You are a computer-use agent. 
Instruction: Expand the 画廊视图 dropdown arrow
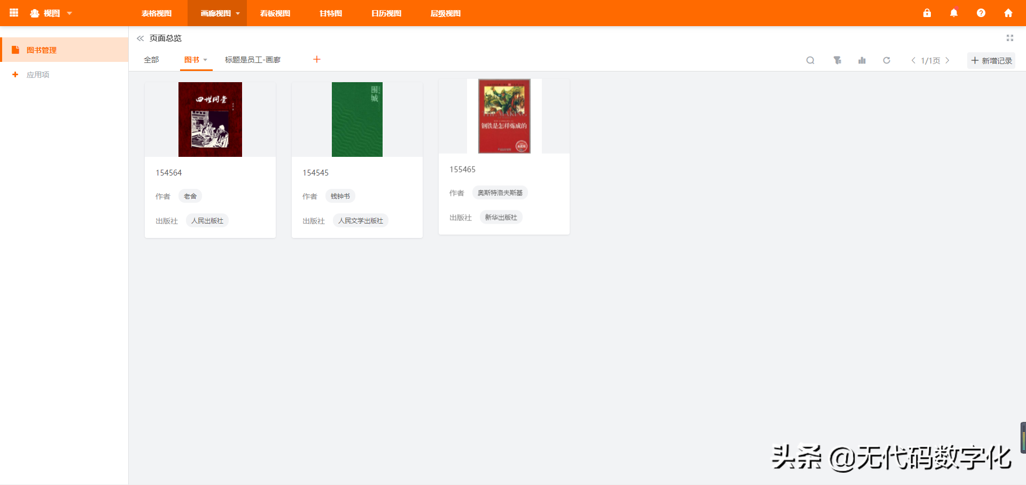pos(238,13)
